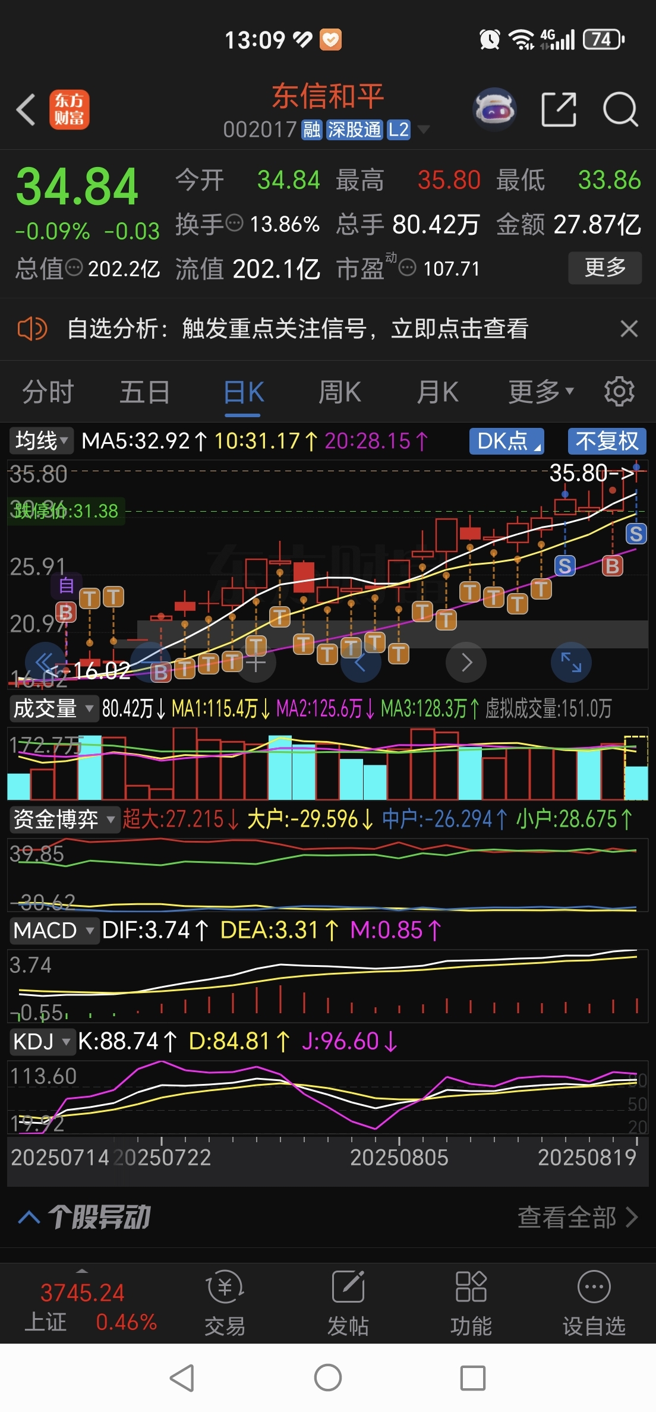
Task: Tap the 融 margin badge
Action: (x=312, y=130)
